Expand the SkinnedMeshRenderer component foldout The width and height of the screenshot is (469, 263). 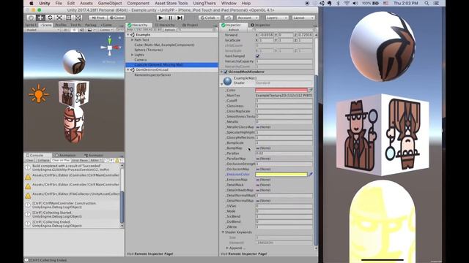tap(221, 72)
